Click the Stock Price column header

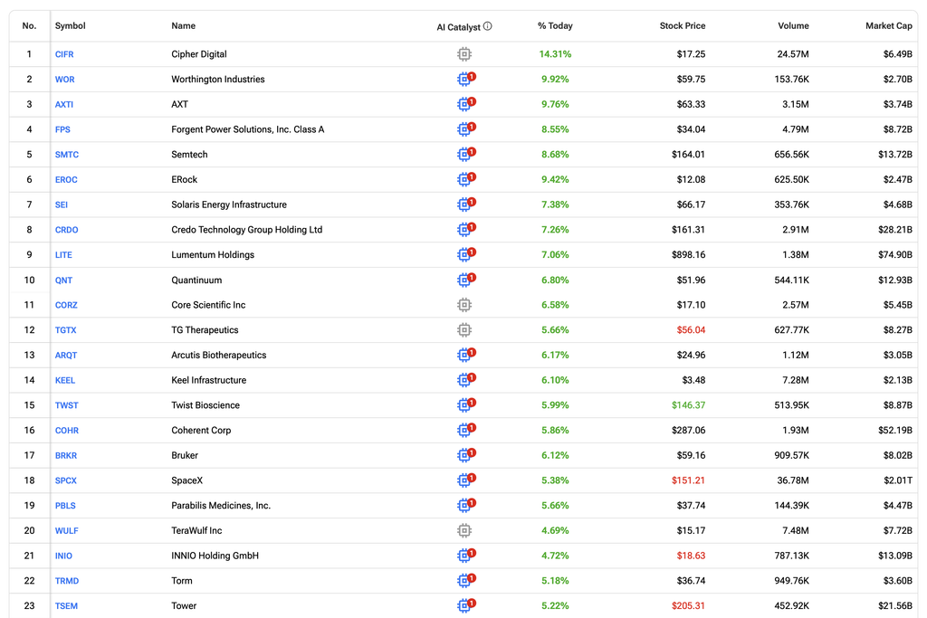(x=683, y=26)
